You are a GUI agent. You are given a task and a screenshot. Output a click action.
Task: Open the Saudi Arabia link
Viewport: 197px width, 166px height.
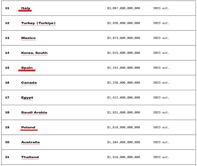click(34, 112)
